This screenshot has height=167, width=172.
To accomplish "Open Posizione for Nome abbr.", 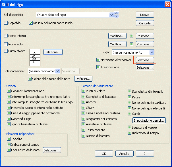I will coord(145,44).
